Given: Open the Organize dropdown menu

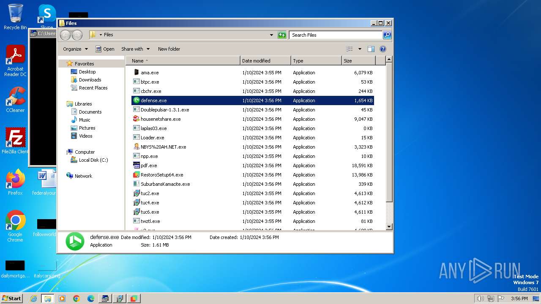Looking at the screenshot, I should [x=76, y=49].
